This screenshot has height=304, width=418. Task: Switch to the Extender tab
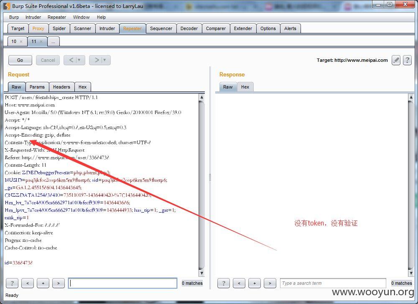coord(243,28)
